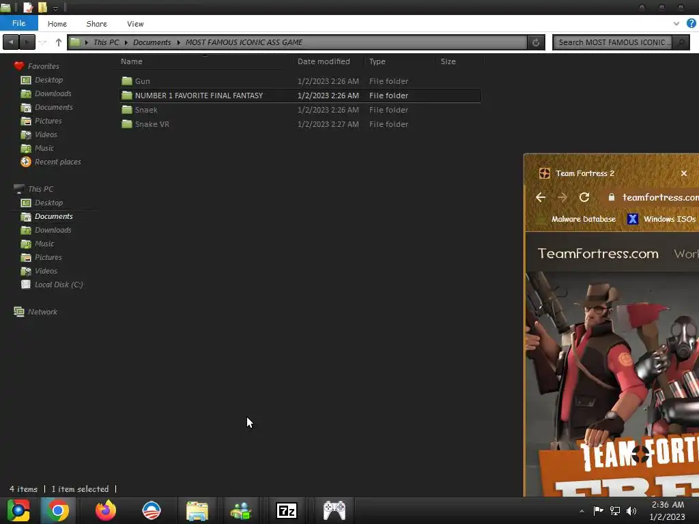Viewport: 699px width, 524px height.
Task: Open File Explorer taskbar icon
Action: pyautogui.click(x=197, y=510)
